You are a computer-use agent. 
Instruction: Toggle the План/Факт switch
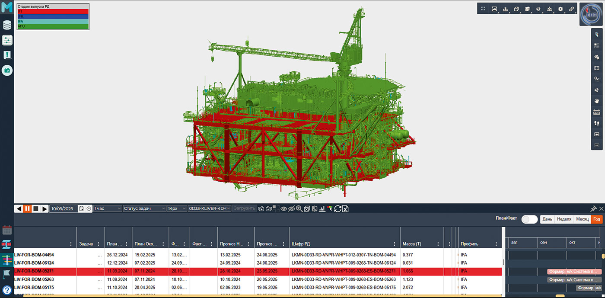pyautogui.click(x=529, y=219)
